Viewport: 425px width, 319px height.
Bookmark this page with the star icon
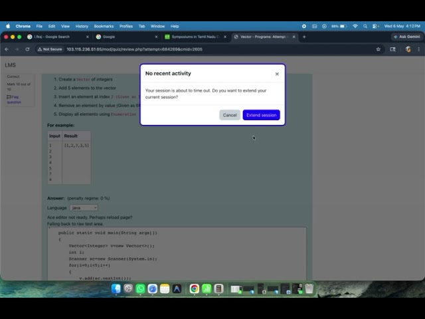[x=379, y=49]
